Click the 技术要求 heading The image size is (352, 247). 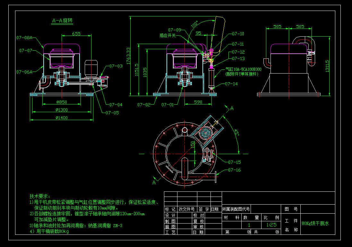40,196
